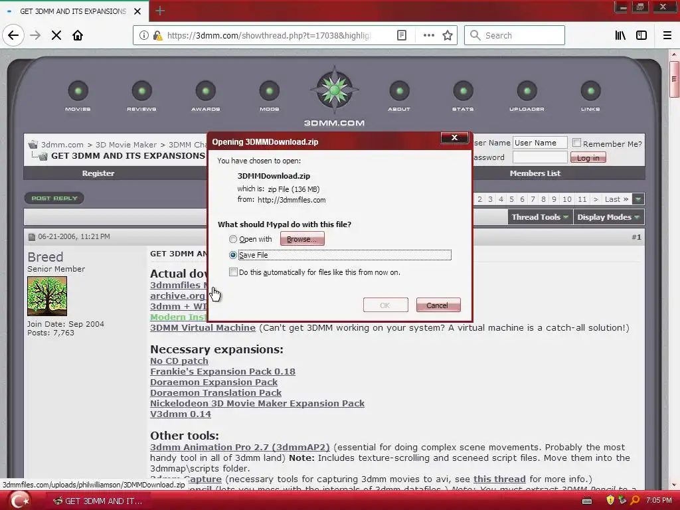Stop page loading with the X button

tap(56, 35)
